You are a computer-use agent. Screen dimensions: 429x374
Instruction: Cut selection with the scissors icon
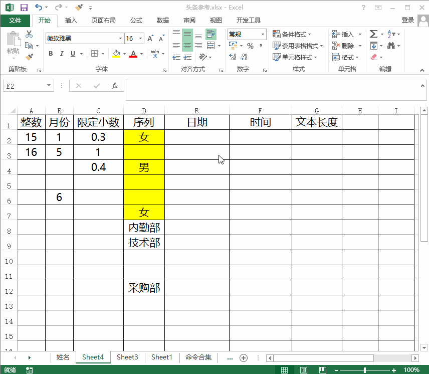click(x=29, y=34)
